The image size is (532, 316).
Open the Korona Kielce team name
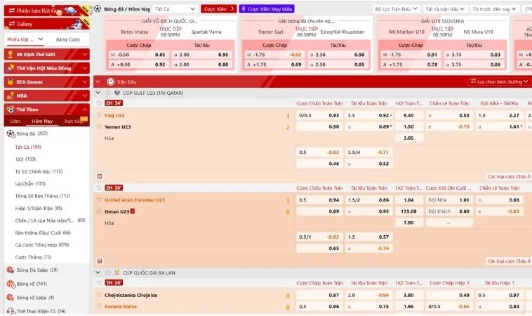tap(121, 306)
